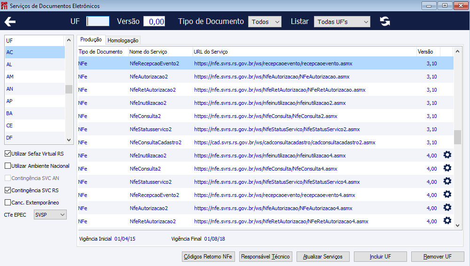Click UF list scroll-down arrow
Viewport: 470px width, 266px height.
[x=69, y=140]
